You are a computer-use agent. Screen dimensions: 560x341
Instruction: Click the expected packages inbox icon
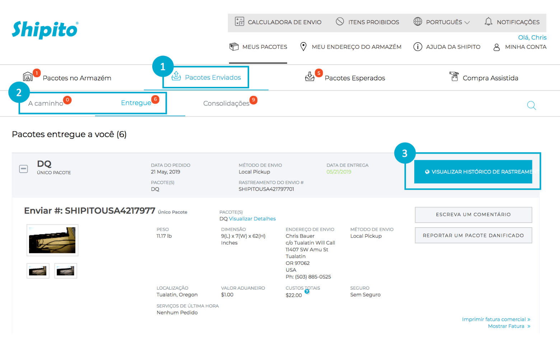[310, 76]
